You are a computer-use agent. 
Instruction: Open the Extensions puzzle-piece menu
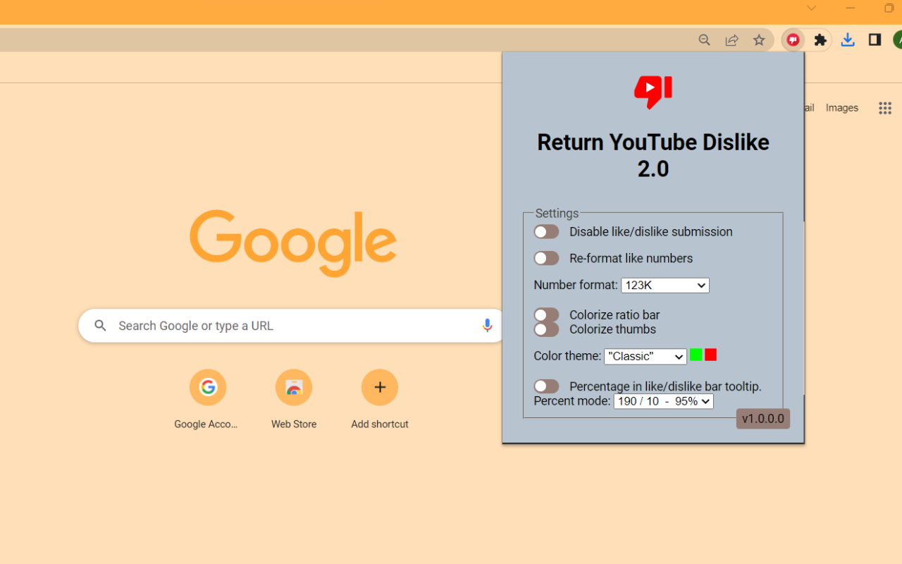click(820, 40)
